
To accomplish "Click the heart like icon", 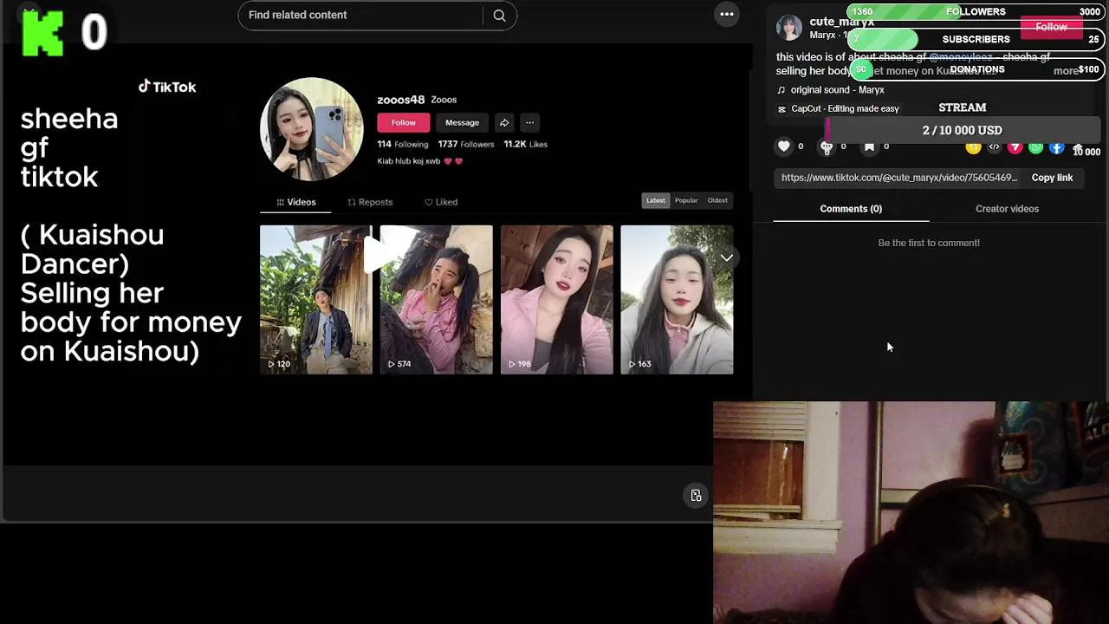I will pos(784,146).
